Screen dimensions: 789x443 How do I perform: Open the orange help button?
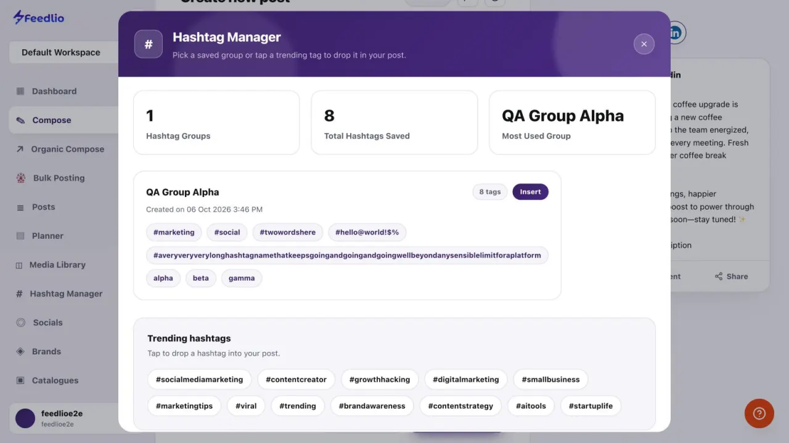(759, 413)
